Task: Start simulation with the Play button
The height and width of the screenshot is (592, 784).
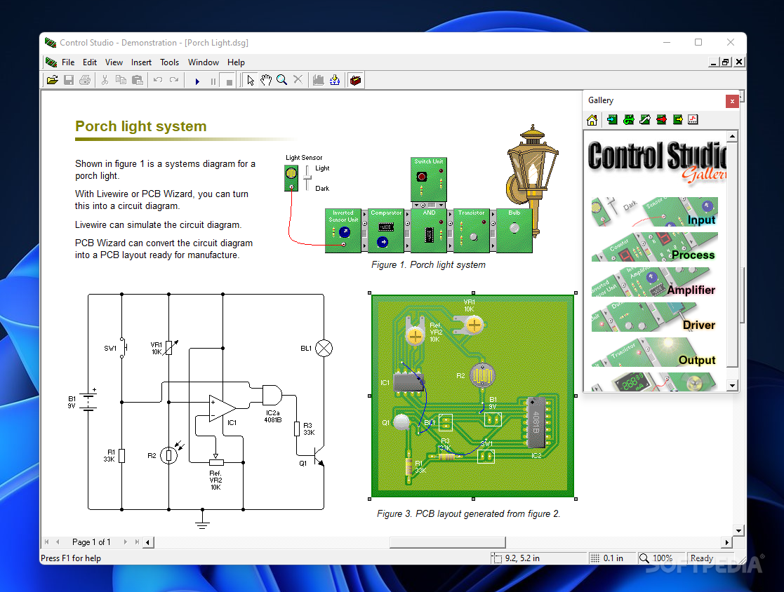Action: point(197,81)
